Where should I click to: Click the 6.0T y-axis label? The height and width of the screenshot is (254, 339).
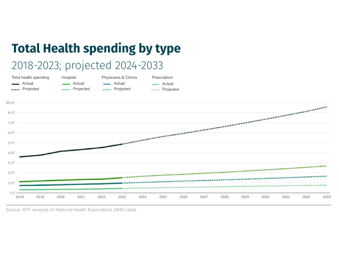pos(11,133)
